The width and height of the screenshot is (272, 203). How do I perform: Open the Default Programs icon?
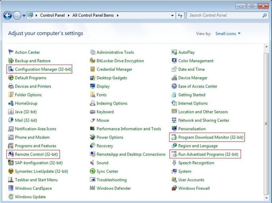(x=11, y=77)
